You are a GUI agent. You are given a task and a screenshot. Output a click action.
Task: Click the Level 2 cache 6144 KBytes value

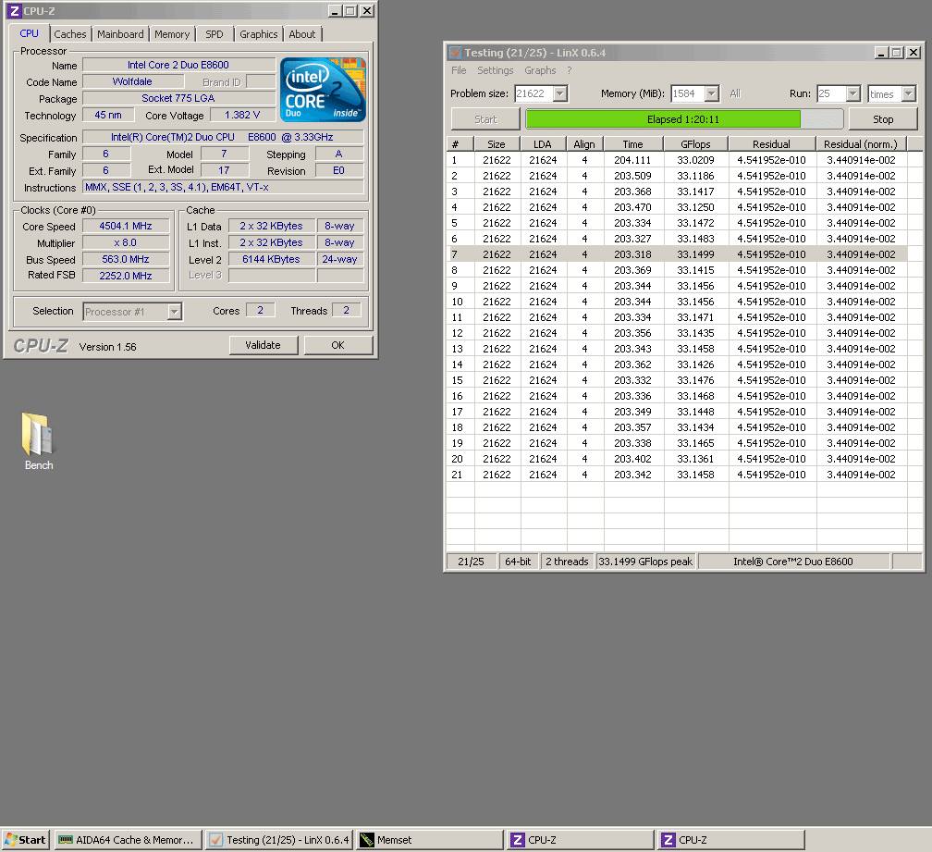tap(271, 259)
